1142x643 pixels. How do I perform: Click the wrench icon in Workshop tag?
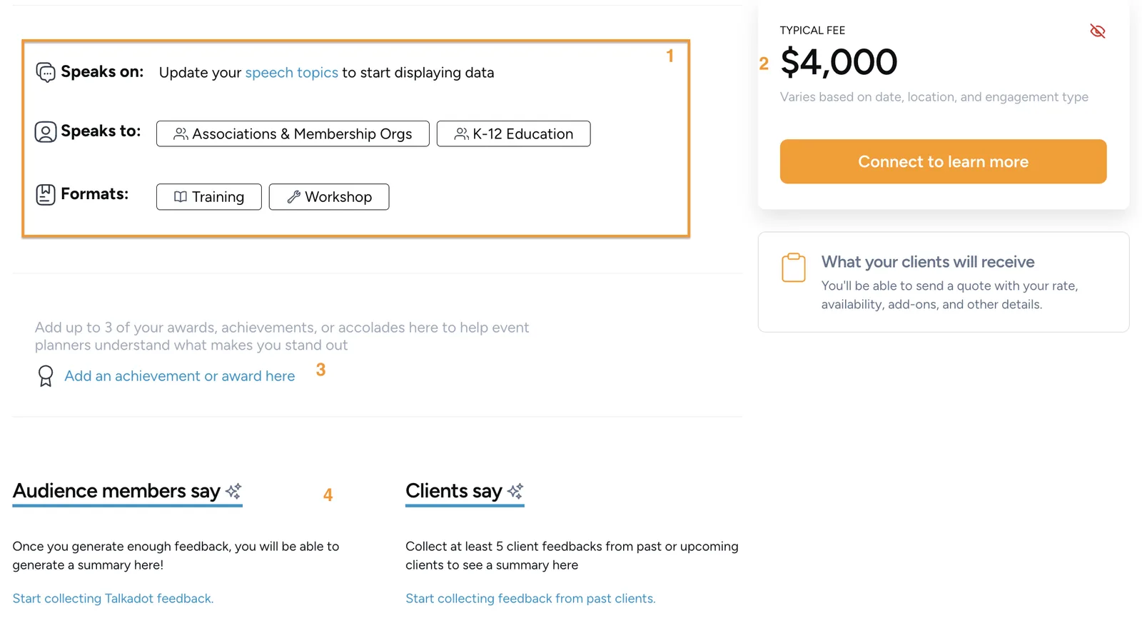click(x=293, y=197)
